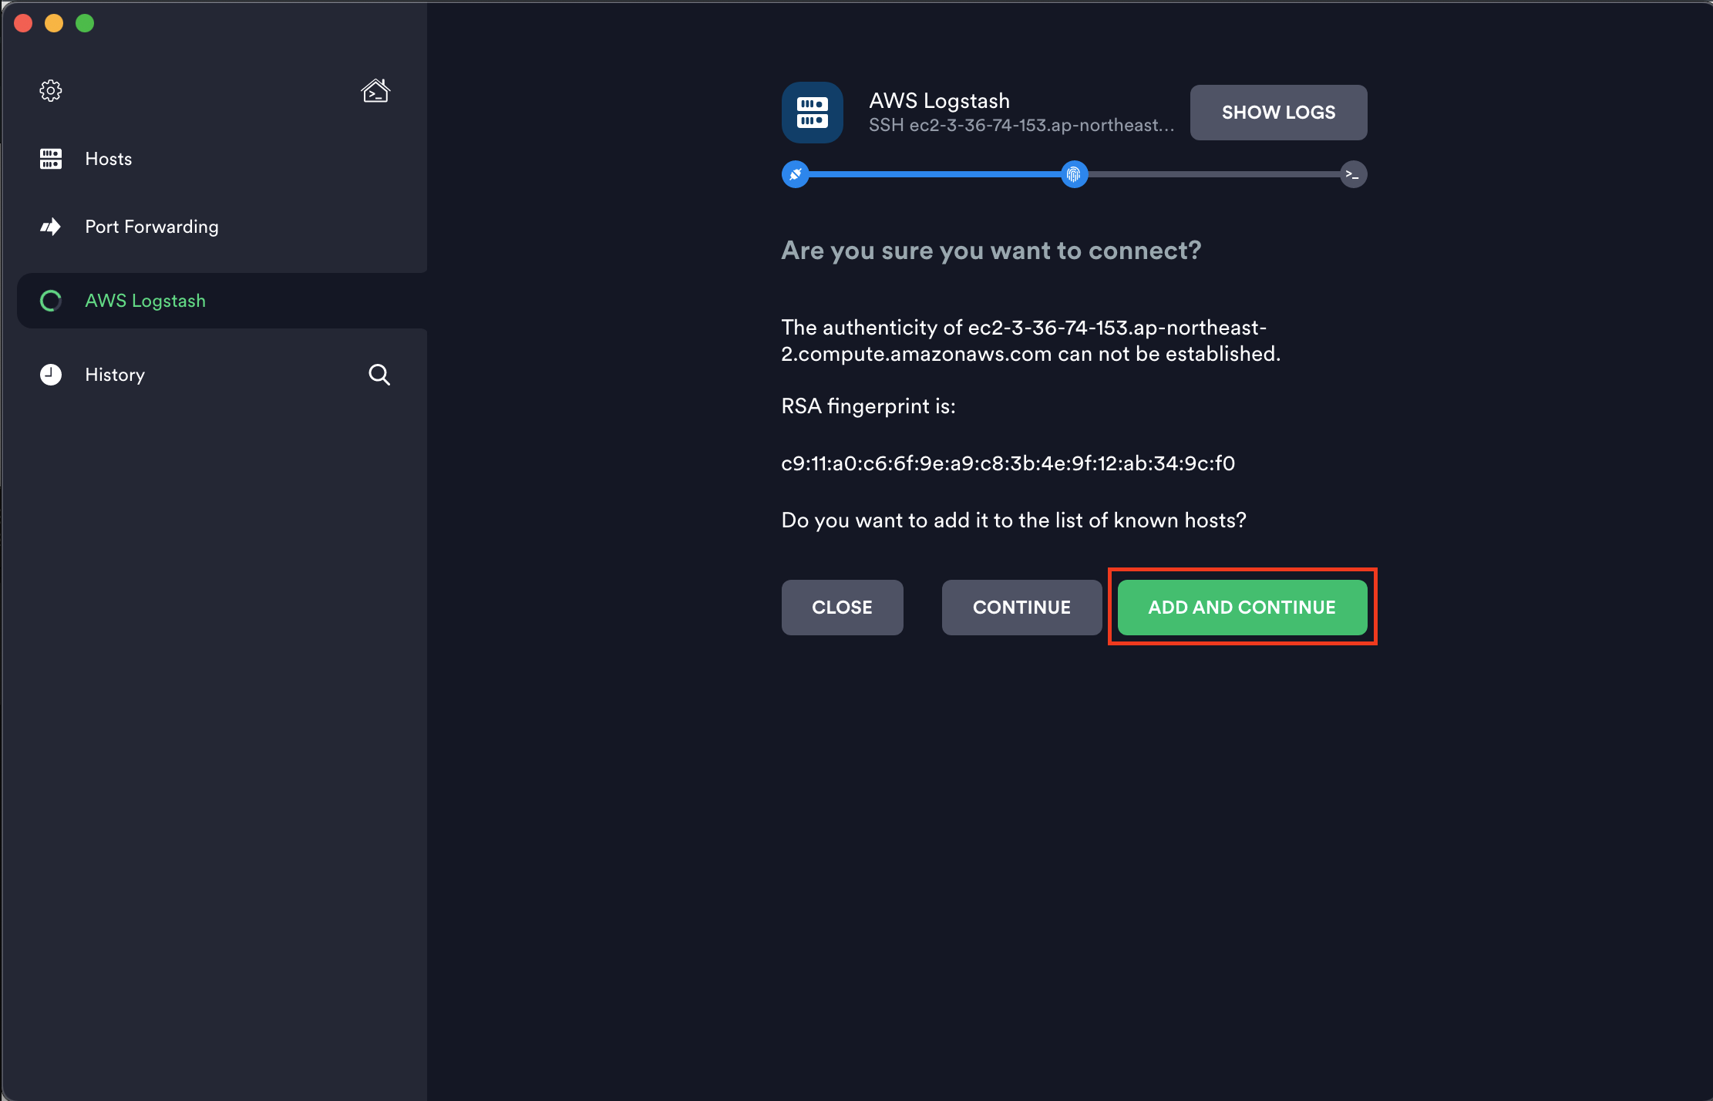Open local terminal house icon
Viewport: 1713px width, 1101px height.
[x=375, y=91]
